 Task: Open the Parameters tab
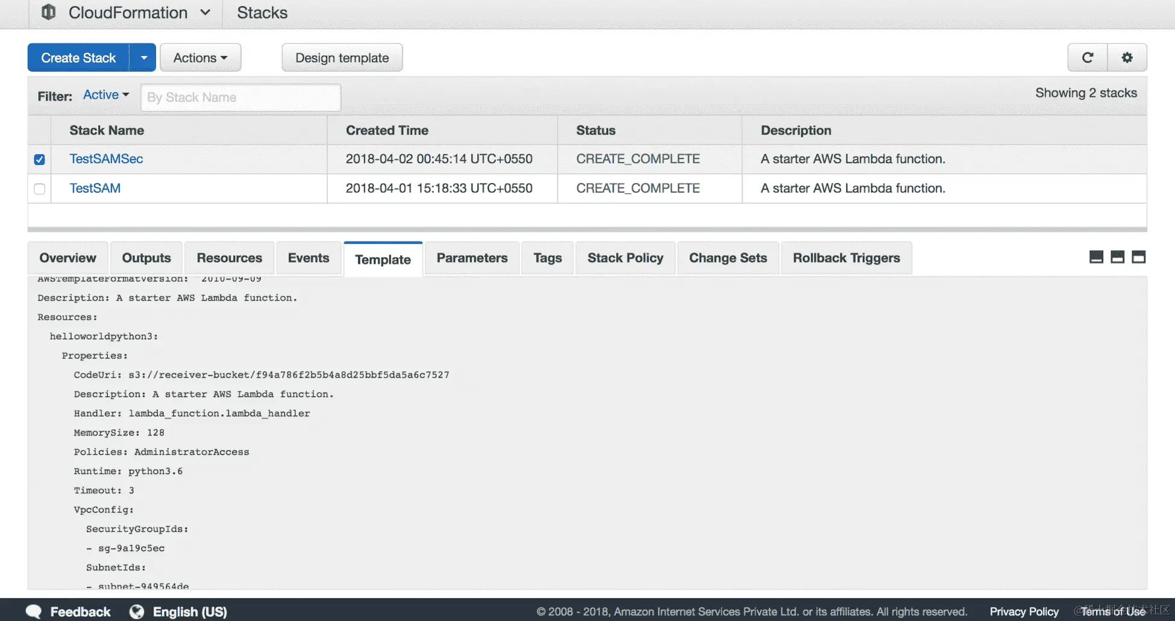click(472, 258)
